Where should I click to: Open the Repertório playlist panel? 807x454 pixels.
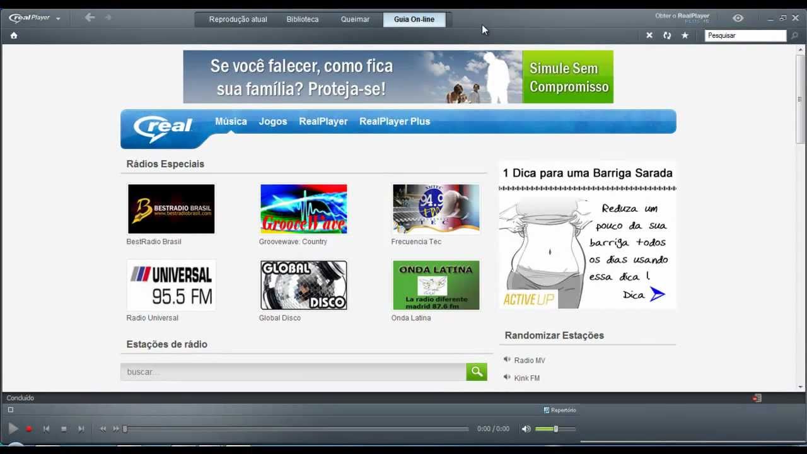click(560, 410)
